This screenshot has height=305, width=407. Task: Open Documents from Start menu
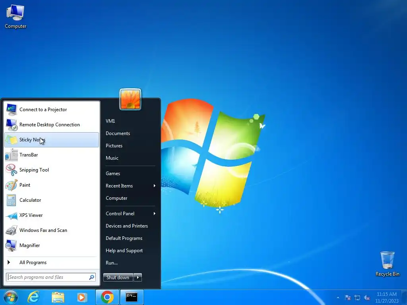(118, 133)
